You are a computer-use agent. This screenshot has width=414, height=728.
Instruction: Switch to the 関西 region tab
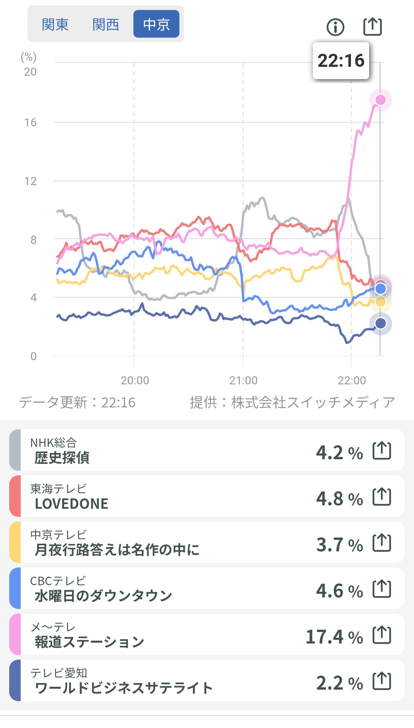(106, 25)
